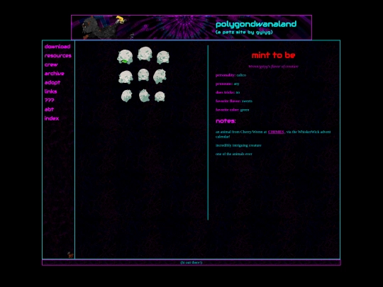Follow the CHIMES hyperlink in notes
383x287 pixels.
(x=276, y=132)
